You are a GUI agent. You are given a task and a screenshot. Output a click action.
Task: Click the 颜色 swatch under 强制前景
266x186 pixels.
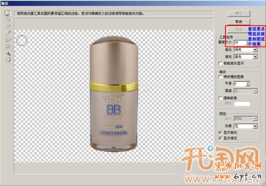242,104
